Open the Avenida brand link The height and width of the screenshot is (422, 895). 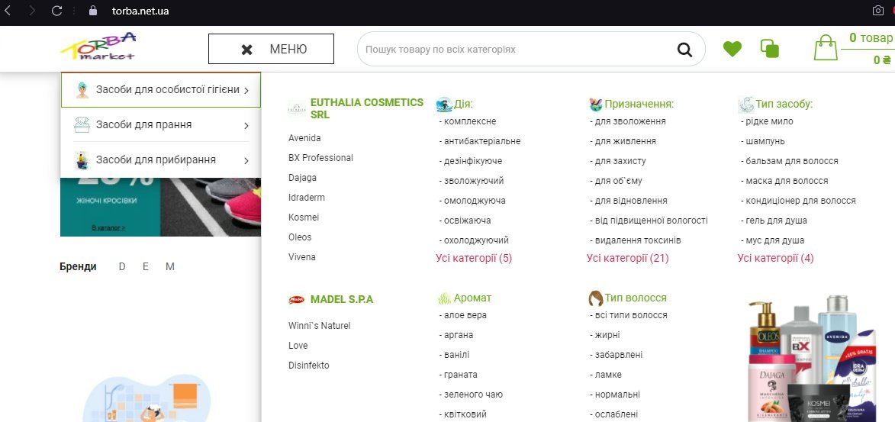pos(304,138)
